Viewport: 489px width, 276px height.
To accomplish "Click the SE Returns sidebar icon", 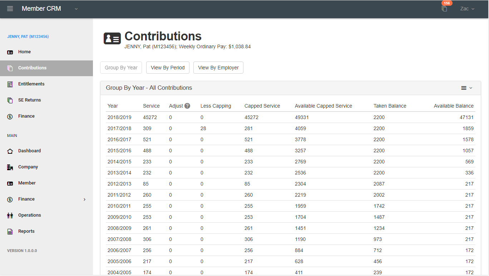I will pyautogui.click(x=10, y=100).
